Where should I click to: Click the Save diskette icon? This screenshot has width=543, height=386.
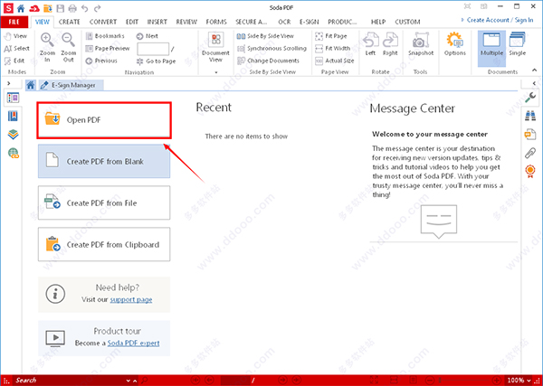click(61, 7)
